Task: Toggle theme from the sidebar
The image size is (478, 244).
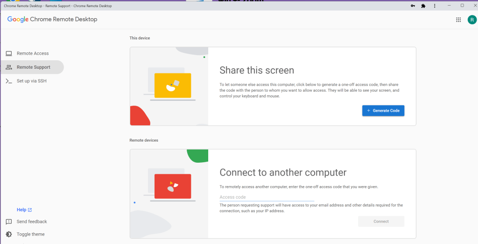Action: [30, 234]
